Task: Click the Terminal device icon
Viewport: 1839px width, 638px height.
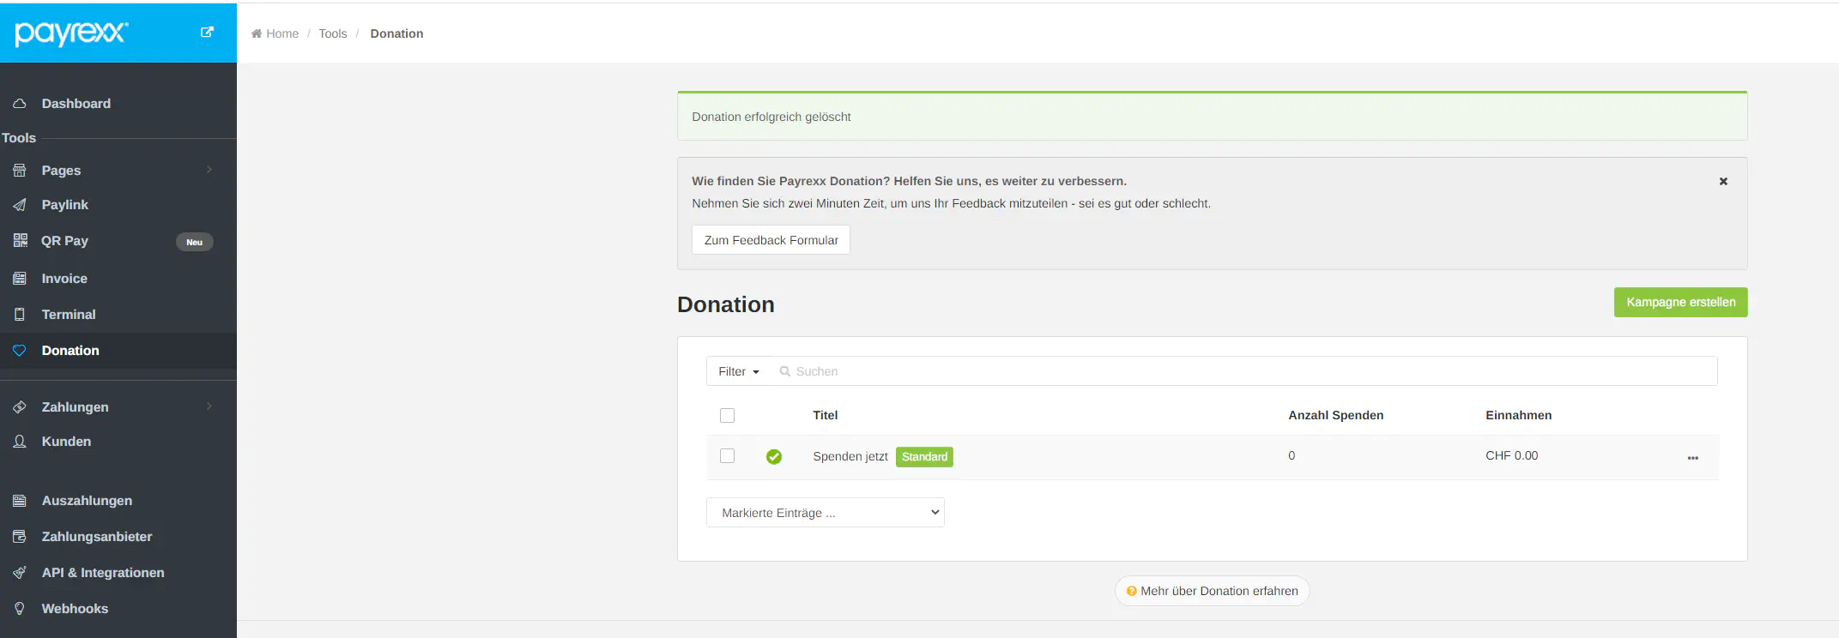Action: click(x=20, y=315)
